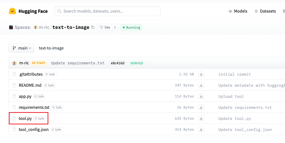Image resolution: width=285 pixels, height=143 pixels.
Task: Click Safe badge next to README.md
Action: point(49,85)
